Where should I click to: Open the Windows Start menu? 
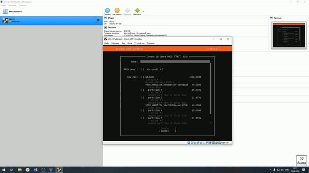(x=4, y=170)
